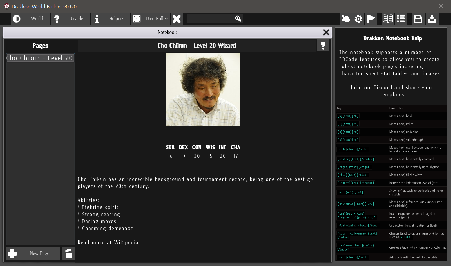Click the [font=<path>]{text}[/font] tag entry
This screenshot has height=266, width=451.
(358, 226)
